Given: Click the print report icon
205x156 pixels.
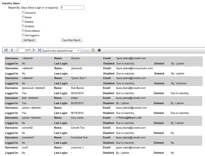Looking at the screenshot, I should click(99, 50).
